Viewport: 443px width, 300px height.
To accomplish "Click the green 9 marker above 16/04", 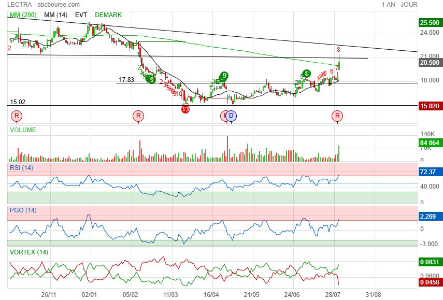I will pyautogui.click(x=224, y=76).
